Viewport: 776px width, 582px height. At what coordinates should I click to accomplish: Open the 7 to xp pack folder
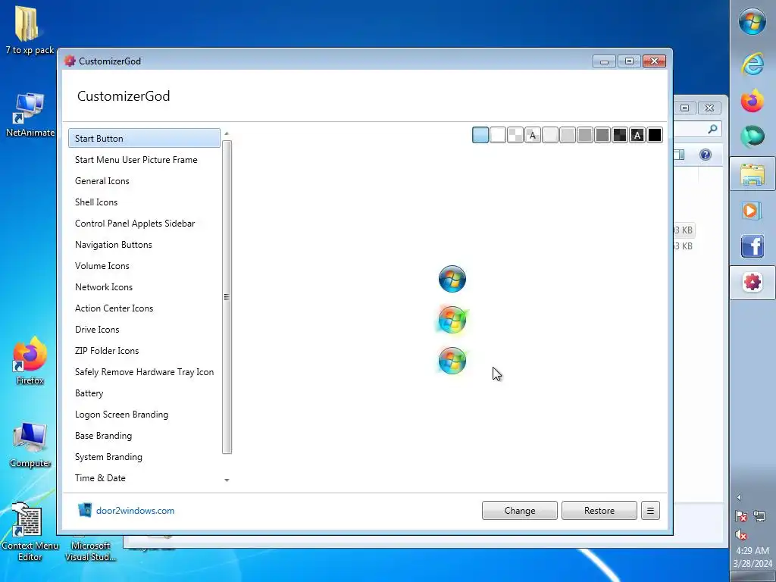tap(30, 30)
